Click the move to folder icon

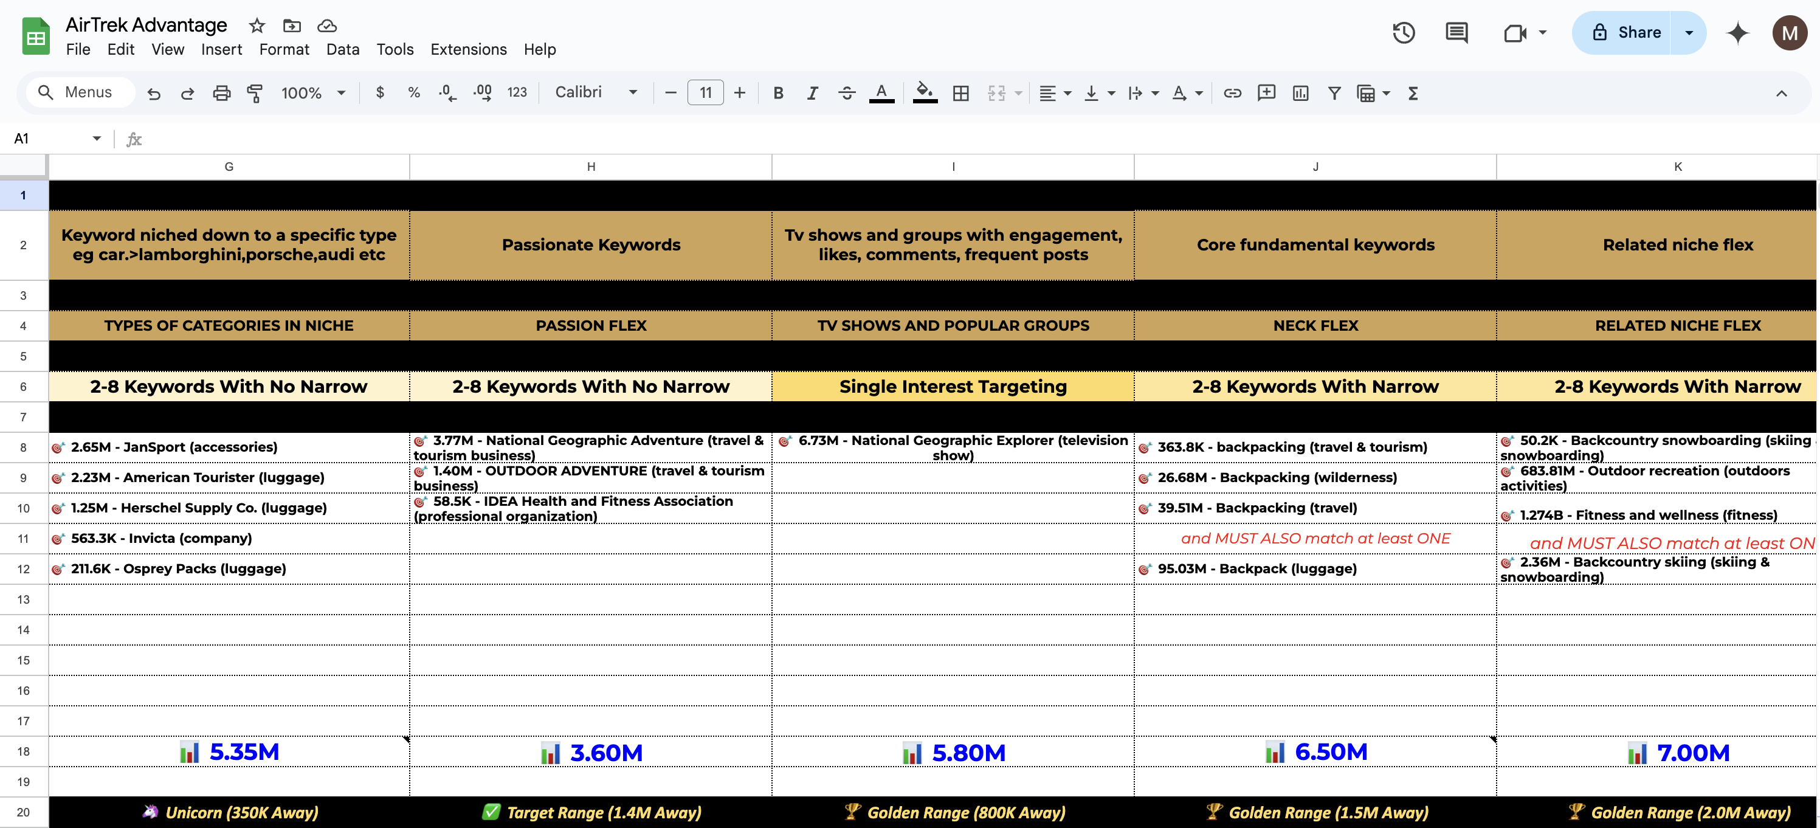click(292, 26)
